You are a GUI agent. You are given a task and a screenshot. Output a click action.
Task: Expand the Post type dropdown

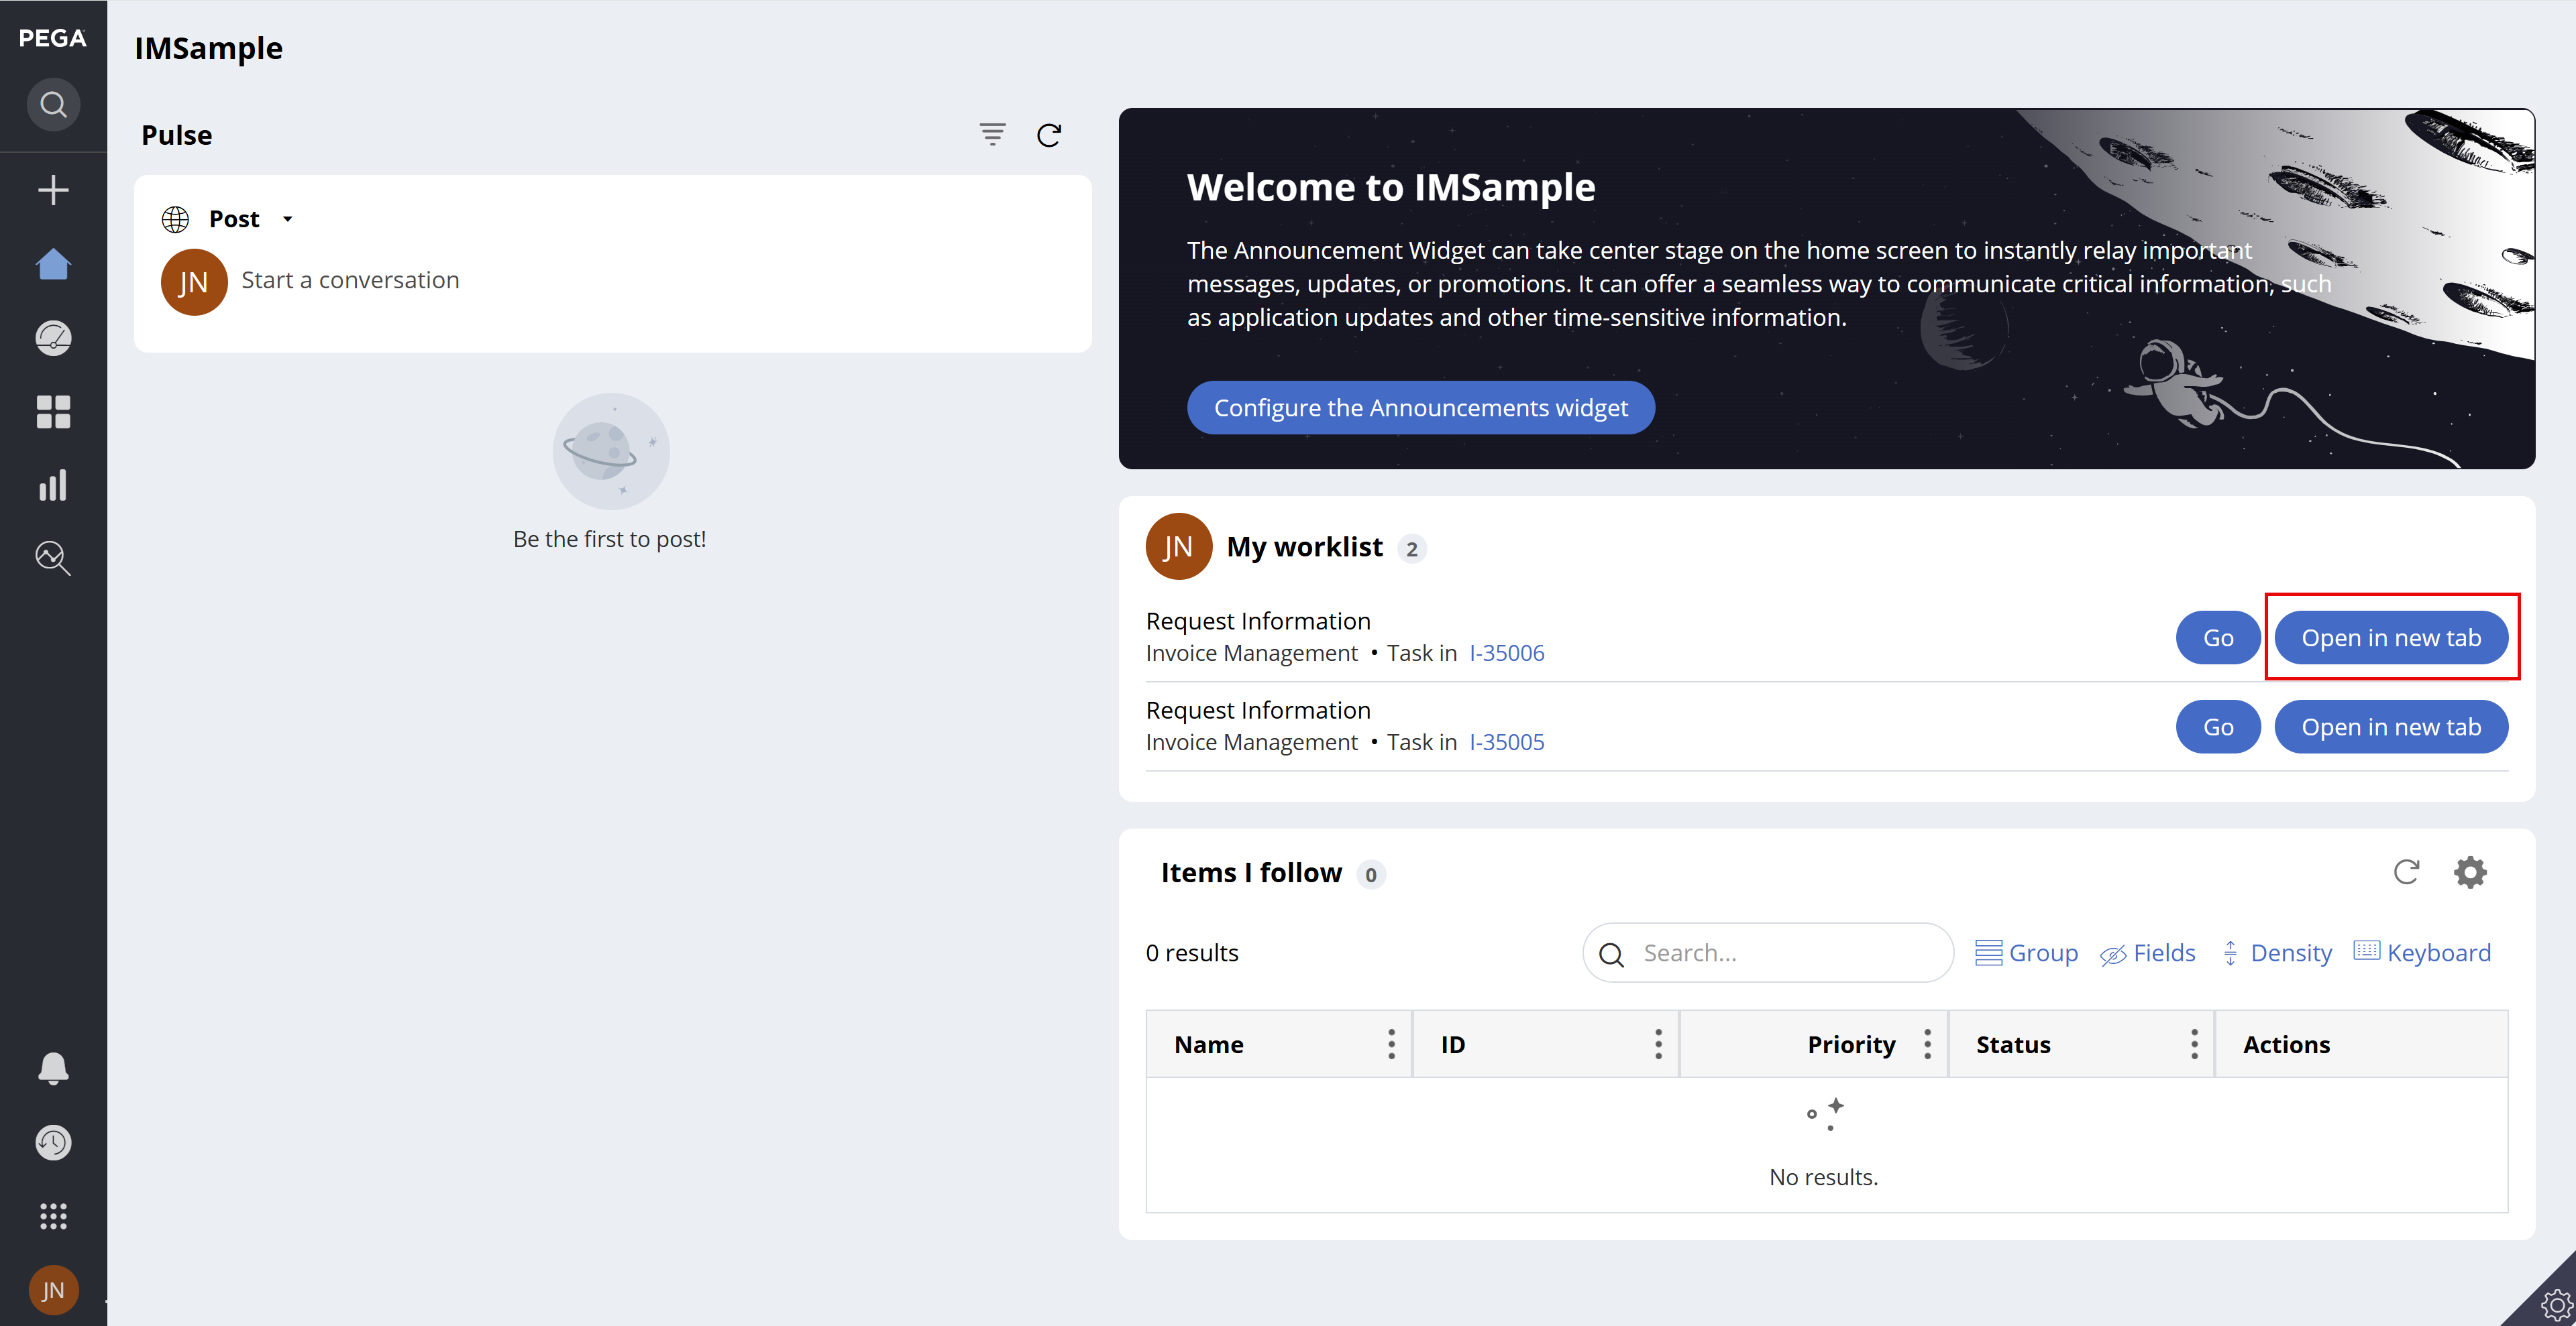tap(287, 219)
